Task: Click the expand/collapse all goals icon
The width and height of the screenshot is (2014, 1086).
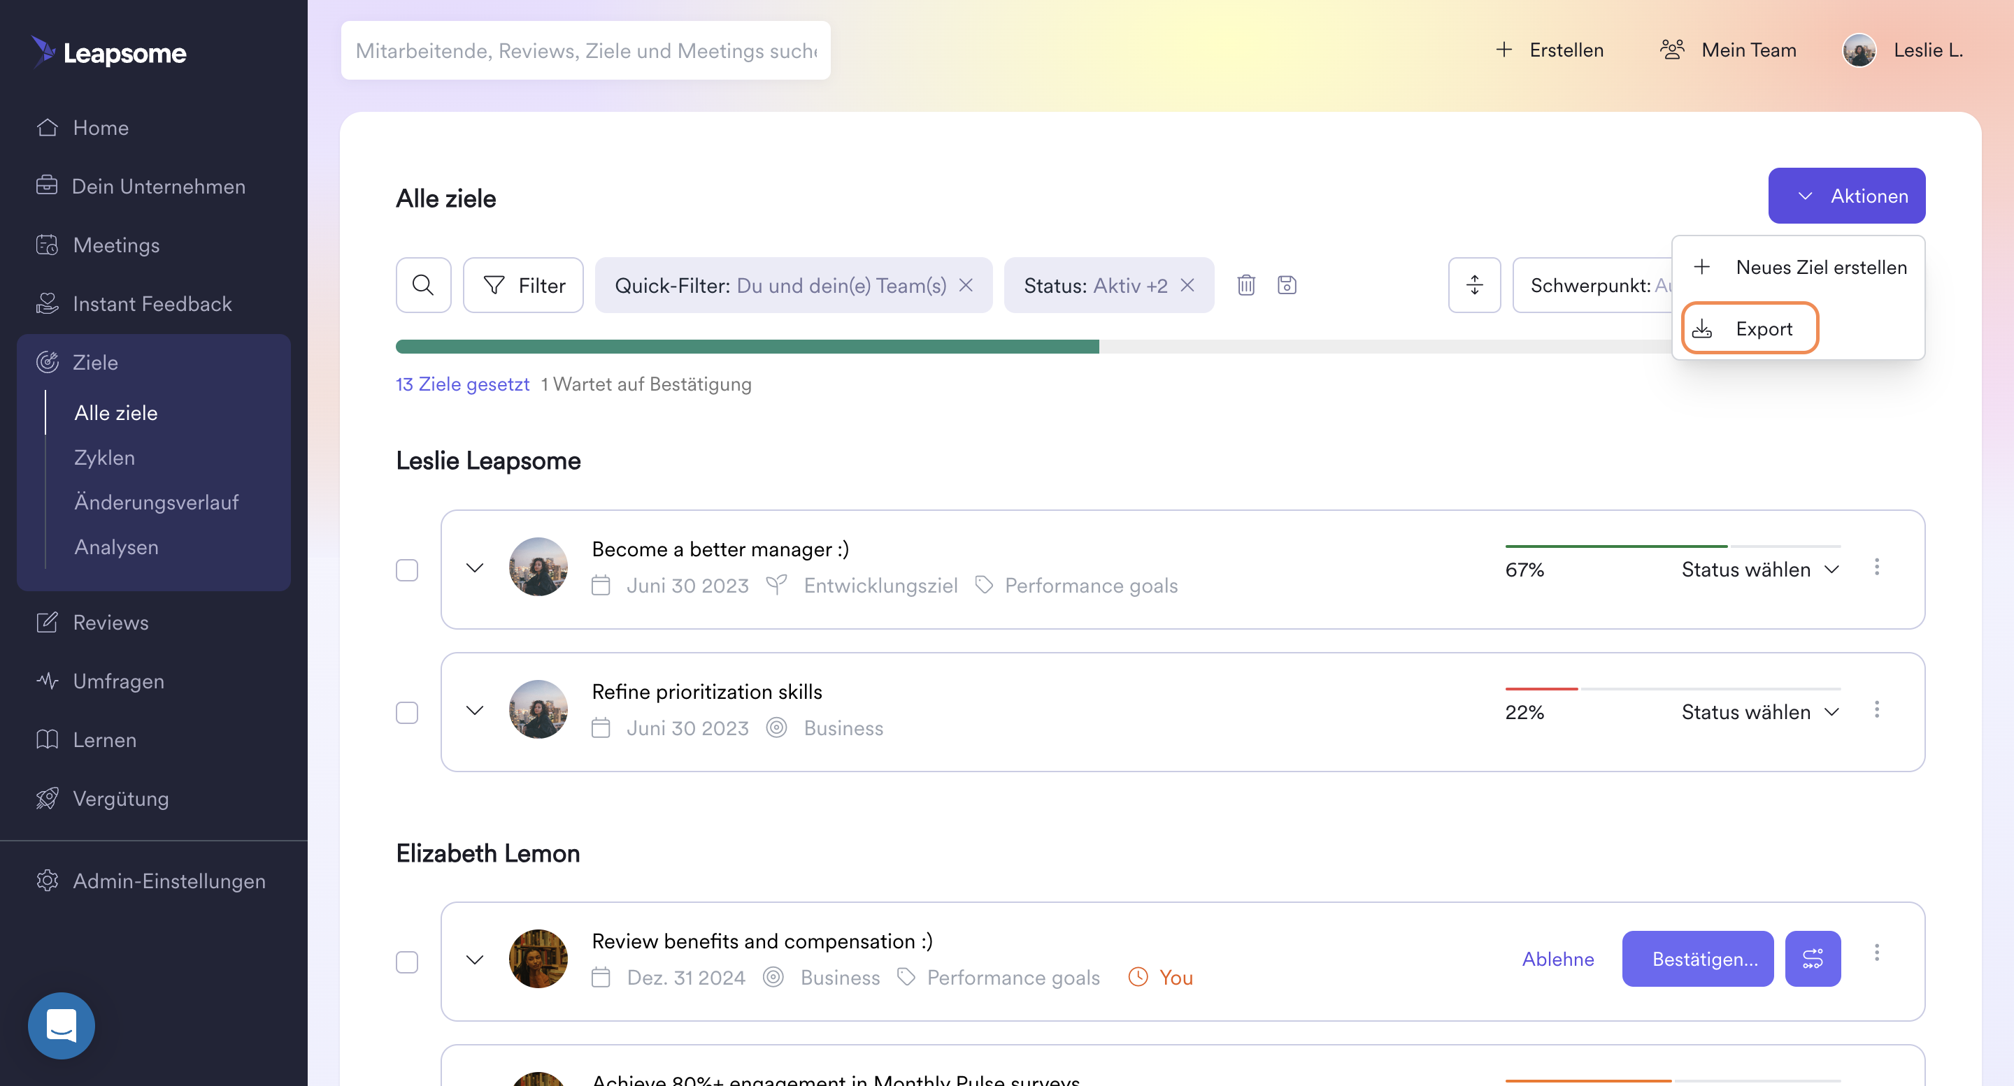Action: 1475,285
